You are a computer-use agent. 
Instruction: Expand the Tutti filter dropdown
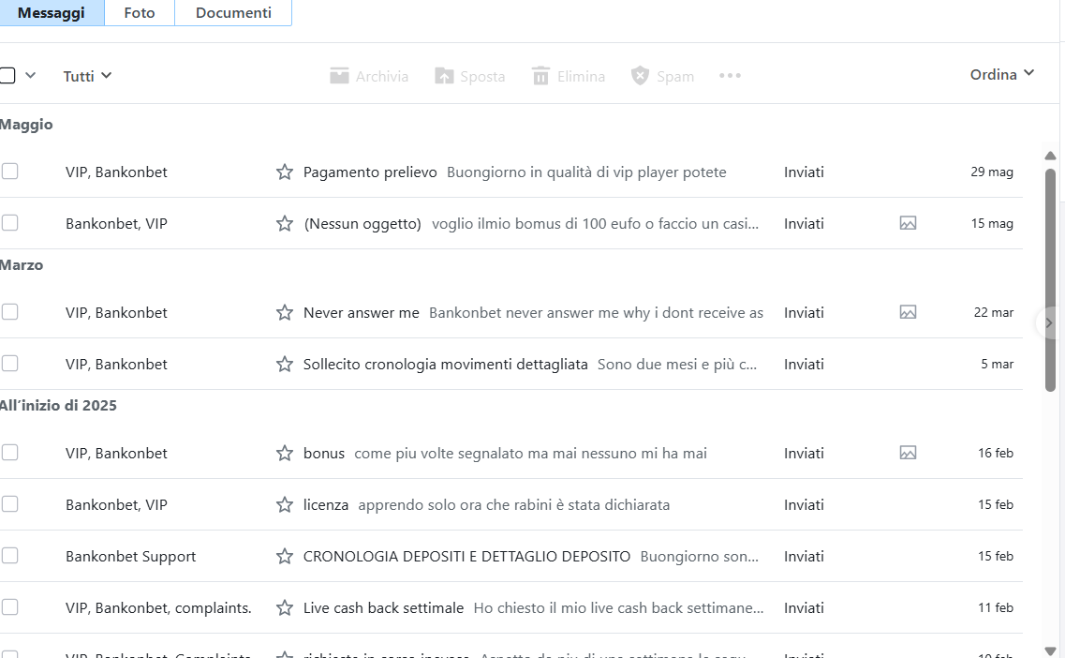point(87,76)
